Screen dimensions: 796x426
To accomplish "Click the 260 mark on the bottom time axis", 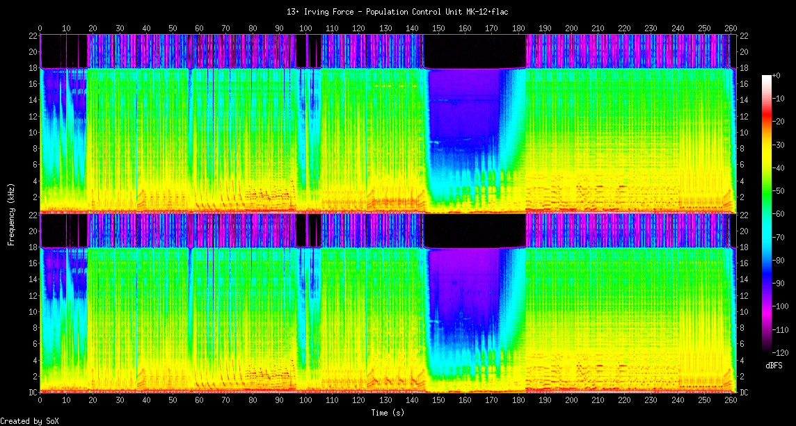I will (x=731, y=401).
